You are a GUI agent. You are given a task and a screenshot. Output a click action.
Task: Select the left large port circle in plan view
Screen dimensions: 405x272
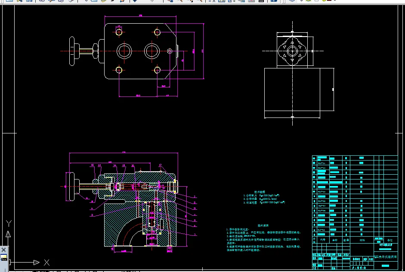[124, 51]
